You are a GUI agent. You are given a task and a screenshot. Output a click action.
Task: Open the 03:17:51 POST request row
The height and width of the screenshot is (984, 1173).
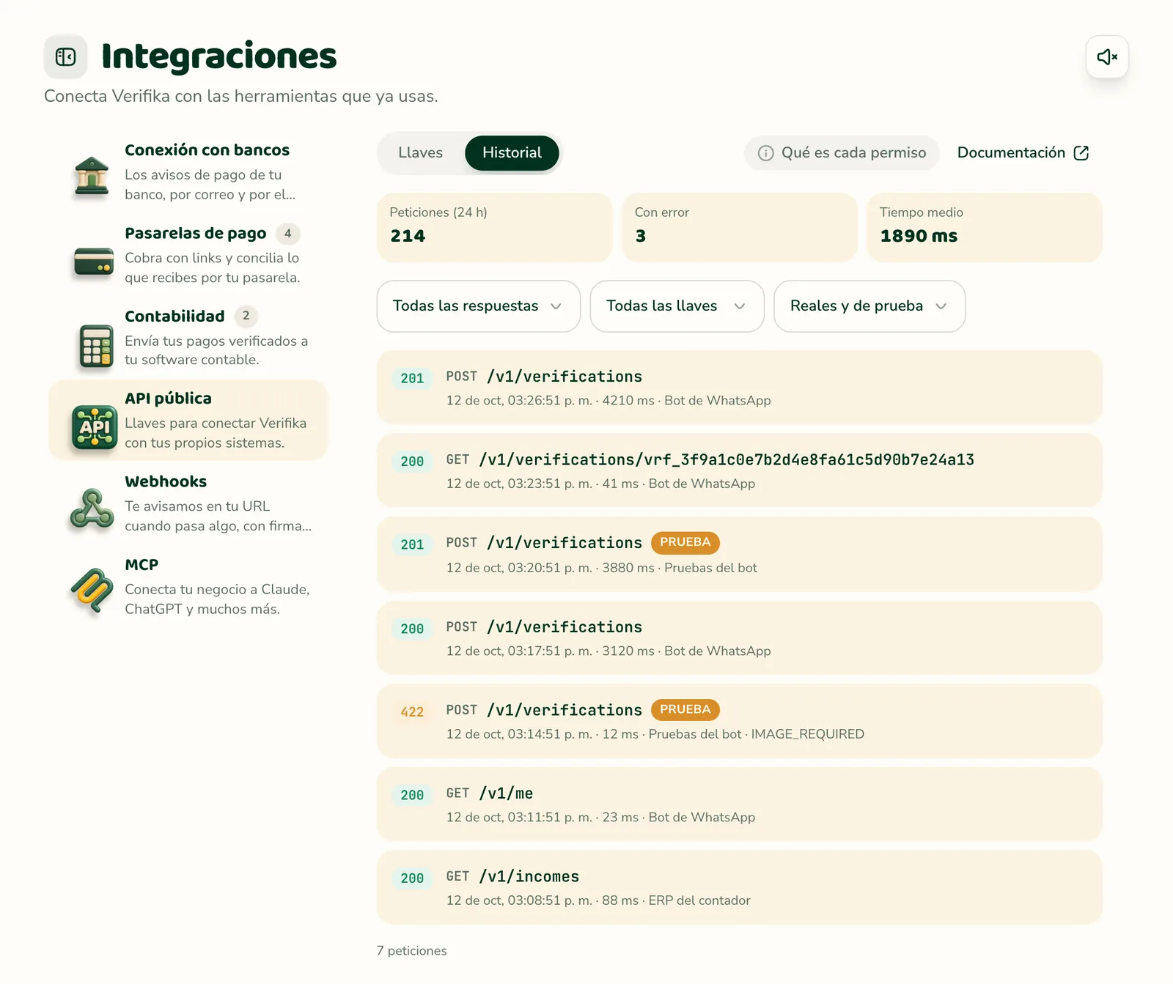pyautogui.click(x=739, y=637)
